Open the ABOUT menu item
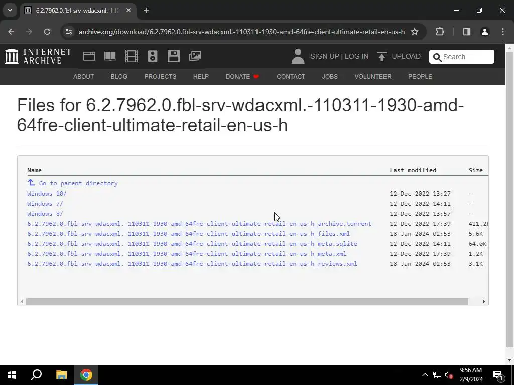Screen dimensions: 514x385 pyautogui.click(x=84, y=77)
